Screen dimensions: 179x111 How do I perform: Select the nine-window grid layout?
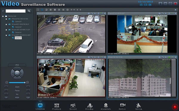coord(55,10)
